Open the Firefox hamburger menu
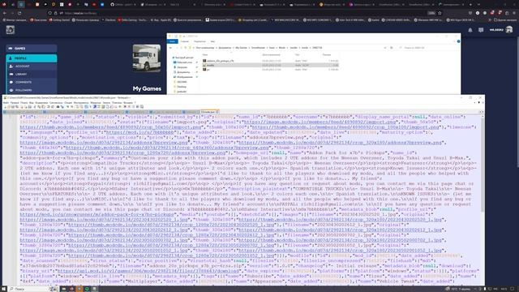 tap(514, 13)
